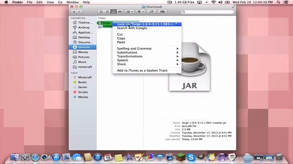Open Movies folder under Favorites
The width and height of the screenshot is (293, 164).
coord(82,52)
